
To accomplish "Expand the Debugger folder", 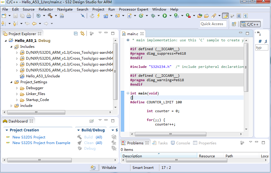I will click(17, 88).
